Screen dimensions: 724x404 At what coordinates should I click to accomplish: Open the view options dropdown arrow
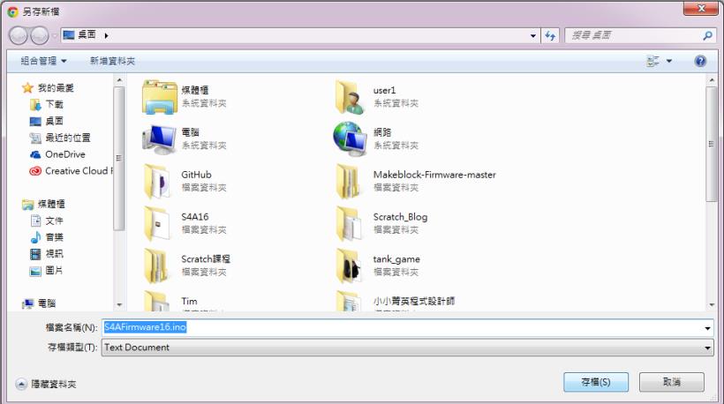[669, 61]
